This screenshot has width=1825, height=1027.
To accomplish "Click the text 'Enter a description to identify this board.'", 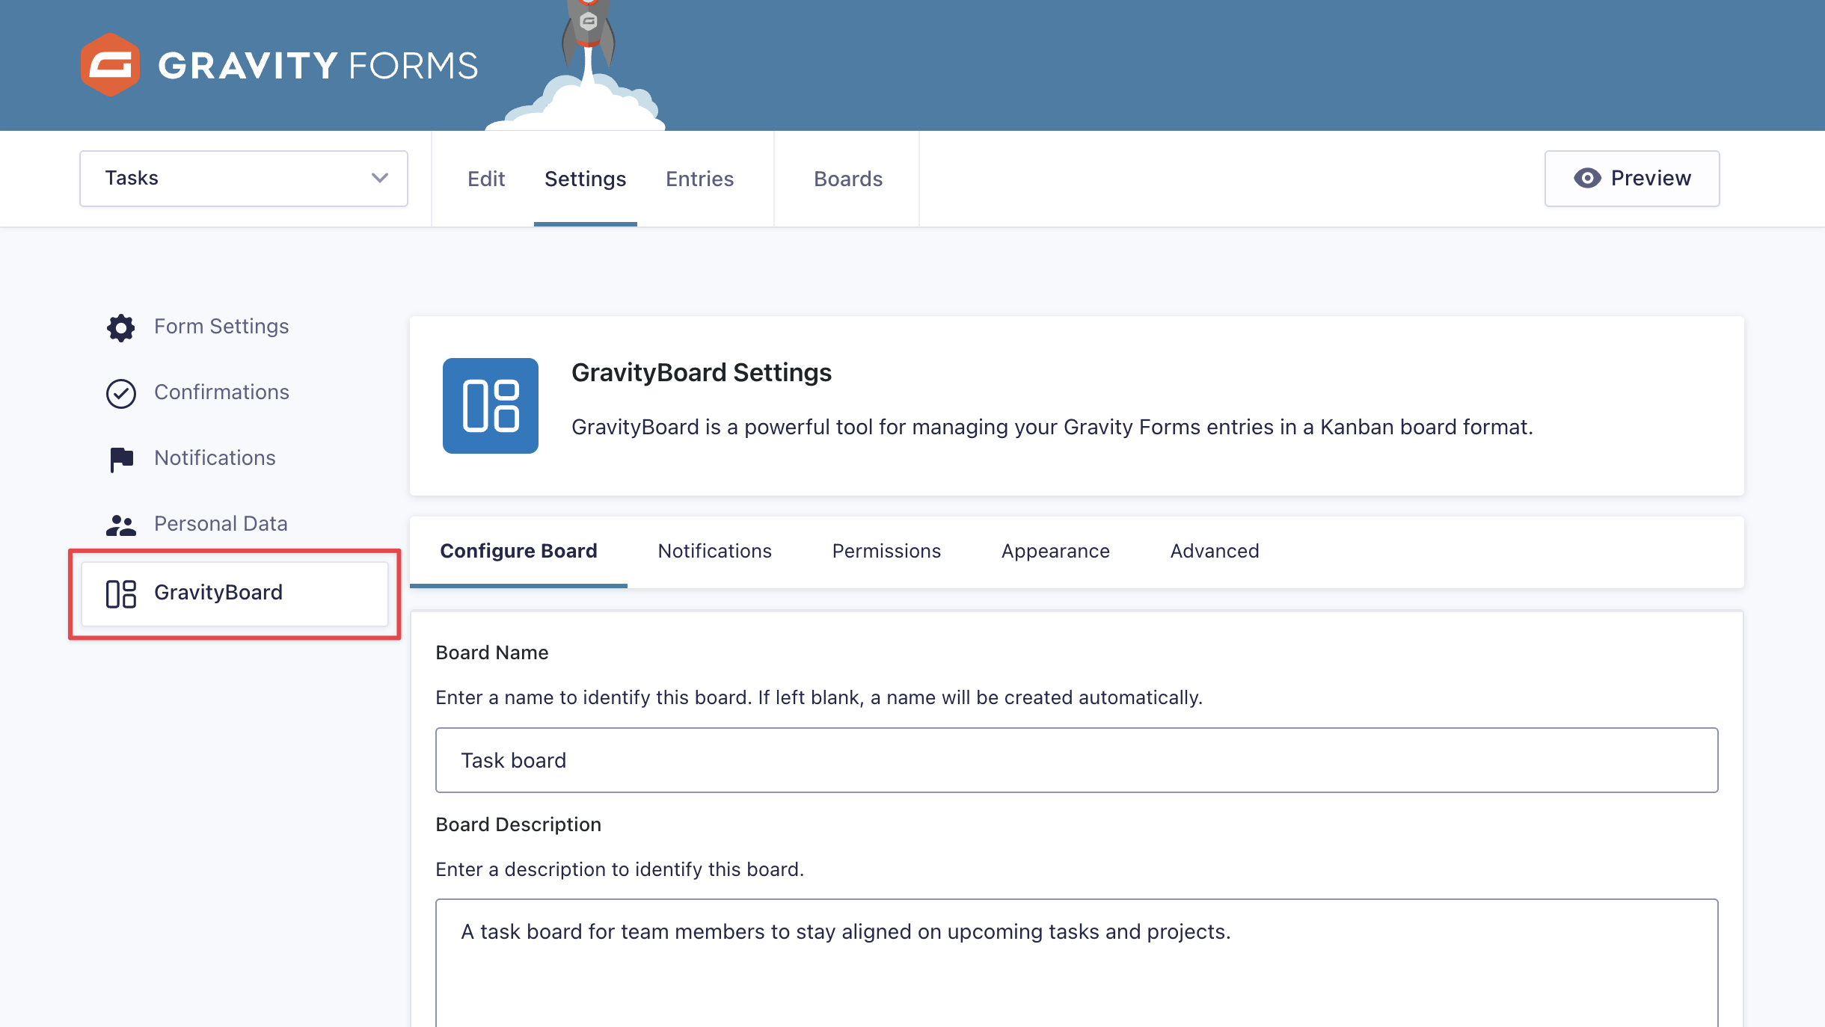I will 620,869.
